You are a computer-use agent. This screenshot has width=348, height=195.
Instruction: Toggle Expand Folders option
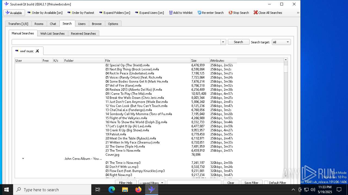(115, 13)
